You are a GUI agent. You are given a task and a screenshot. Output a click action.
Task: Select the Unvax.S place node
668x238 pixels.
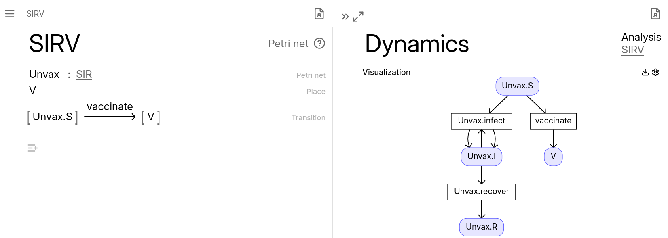coord(517,86)
